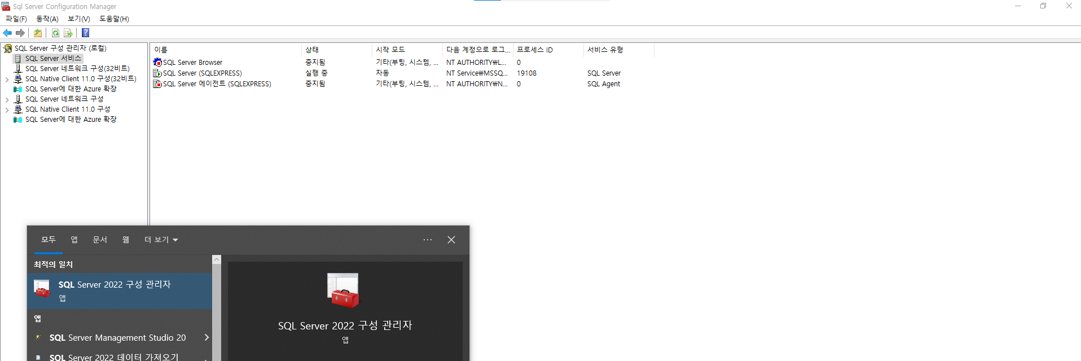Select the SQL Server Browser row name

(x=192, y=63)
